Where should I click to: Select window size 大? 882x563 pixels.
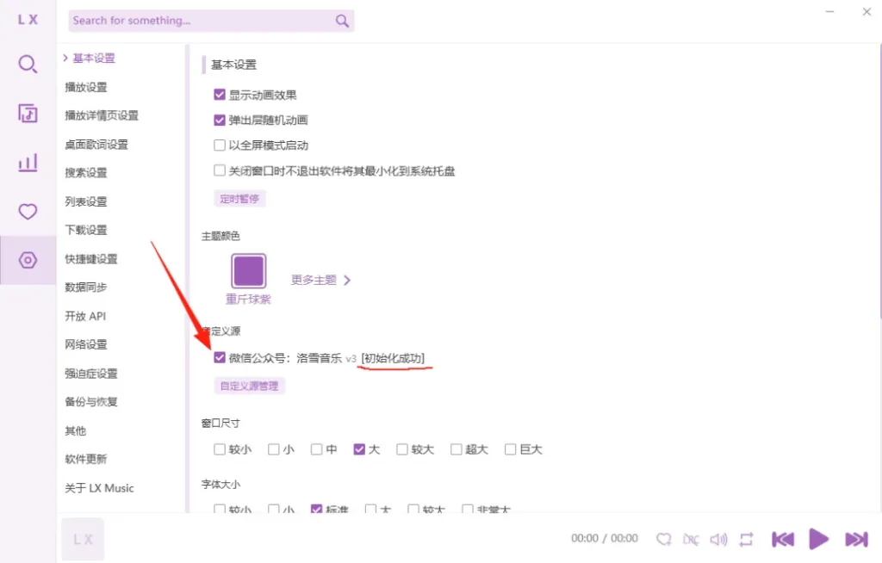[x=359, y=449]
